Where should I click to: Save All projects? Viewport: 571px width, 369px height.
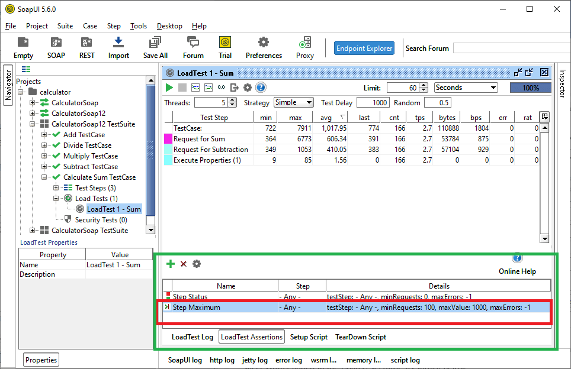pyautogui.click(x=155, y=48)
